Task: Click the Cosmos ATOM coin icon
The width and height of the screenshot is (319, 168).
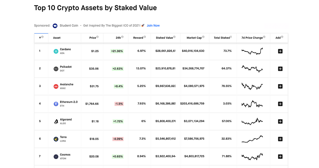Action: (56, 157)
